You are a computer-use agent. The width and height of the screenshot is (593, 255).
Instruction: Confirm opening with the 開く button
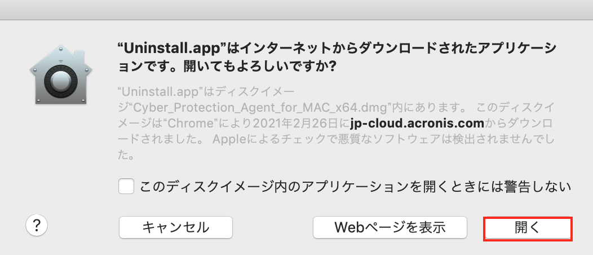click(528, 228)
